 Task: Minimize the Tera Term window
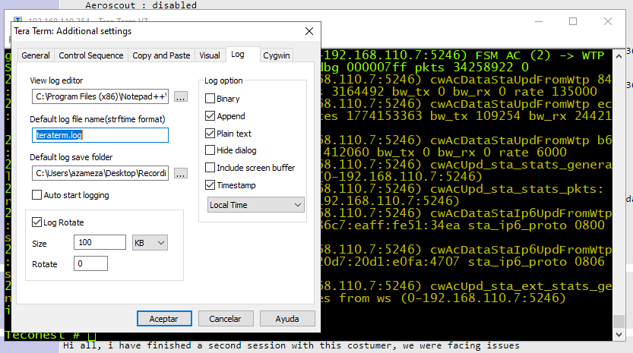[x=539, y=21]
